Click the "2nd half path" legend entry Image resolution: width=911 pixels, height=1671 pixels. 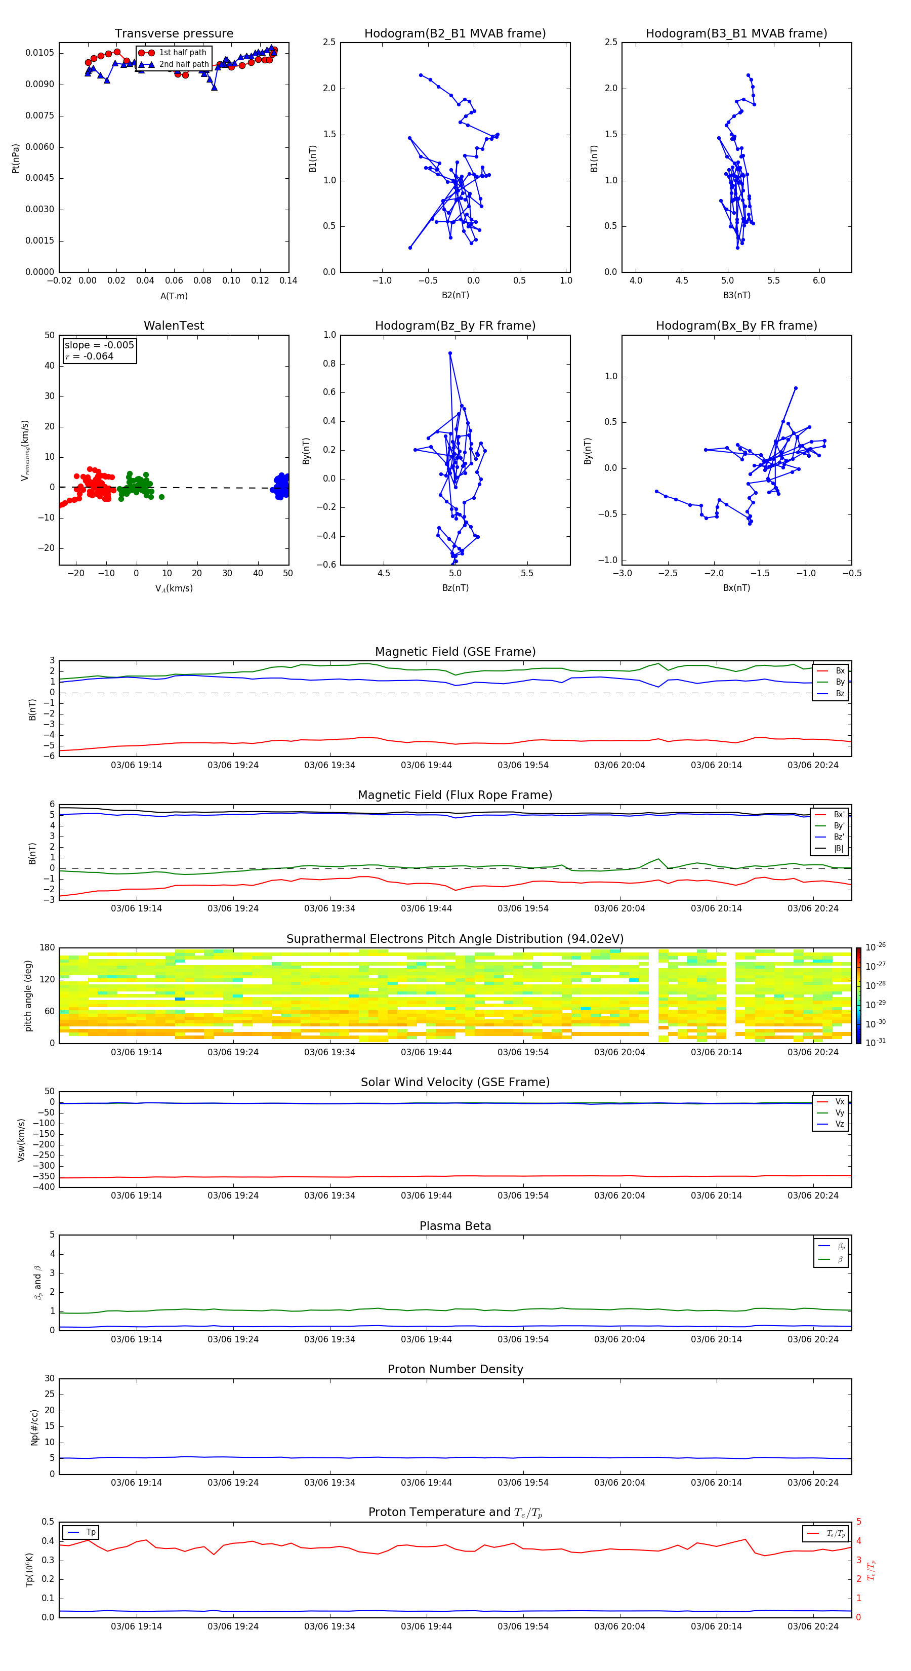click(x=173, y=64)
